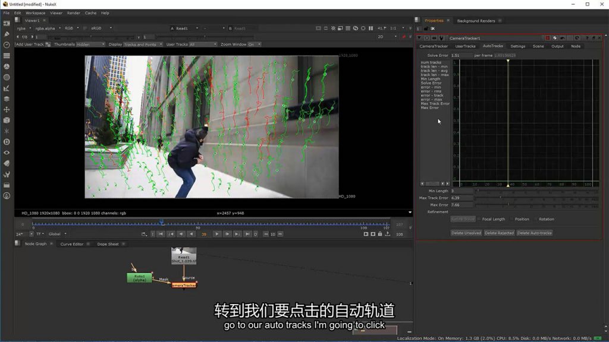The image size is (609, 342).
Task: Switch to the UserTracks tab
Action: point(465,46)
